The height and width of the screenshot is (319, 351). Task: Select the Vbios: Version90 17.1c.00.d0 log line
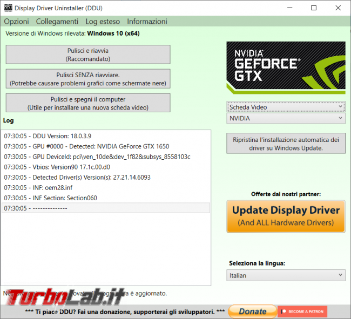click(106, 167)
